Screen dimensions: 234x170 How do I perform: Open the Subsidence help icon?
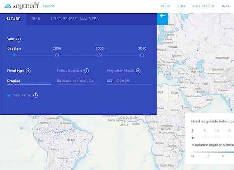35,96
